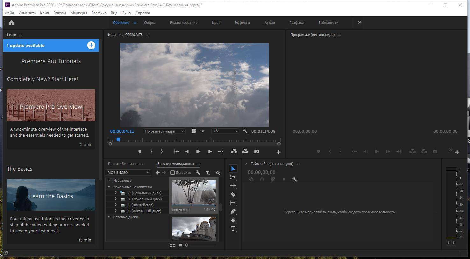Go back in Media Browser navigation
Viewport: 470px width, 259px height.
click(x=158, y=173)
